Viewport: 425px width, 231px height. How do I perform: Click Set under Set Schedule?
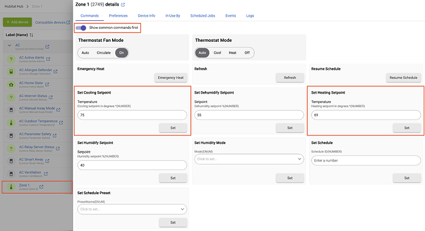(407, 178)
